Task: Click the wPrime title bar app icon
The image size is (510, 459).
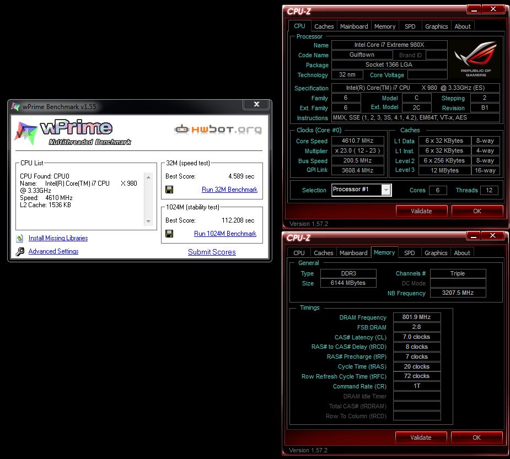Action: click(x=15, y=107)
